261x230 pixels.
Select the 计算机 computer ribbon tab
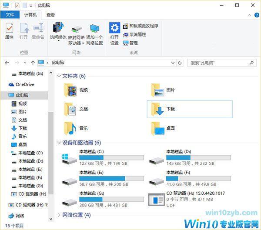pyautogui.click(x=30, y=15)
